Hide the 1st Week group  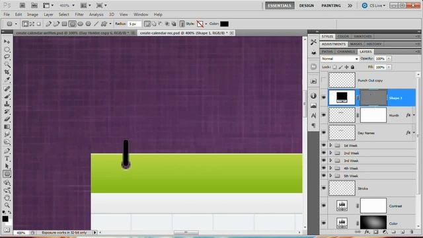pyautogui.click(x=324, y=145)
